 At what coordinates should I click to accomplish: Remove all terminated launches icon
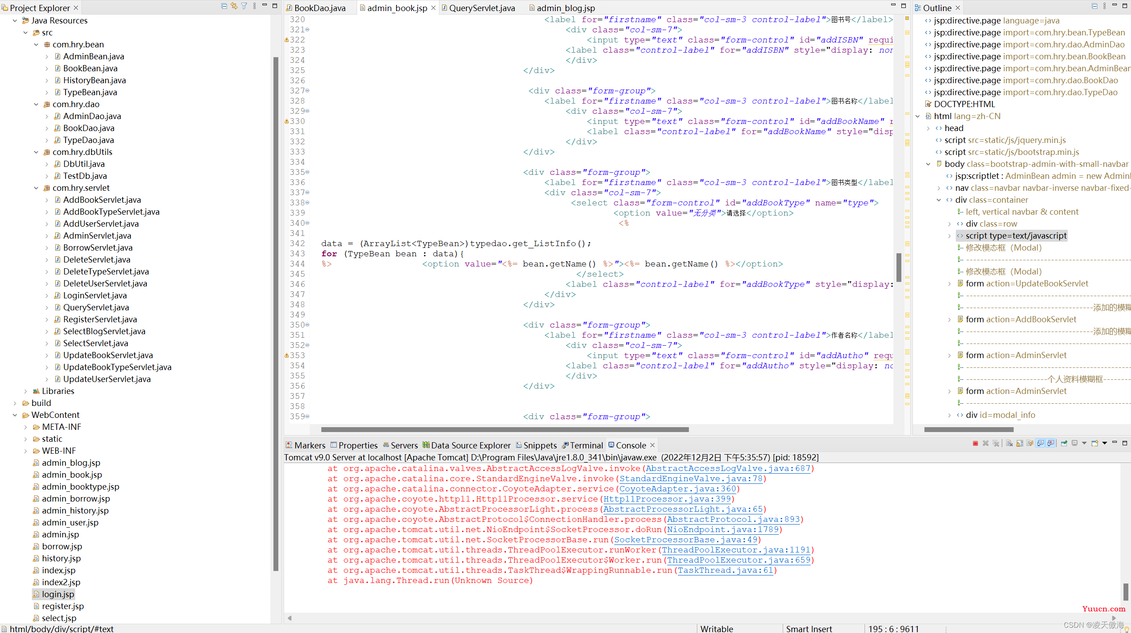(996, 443)
